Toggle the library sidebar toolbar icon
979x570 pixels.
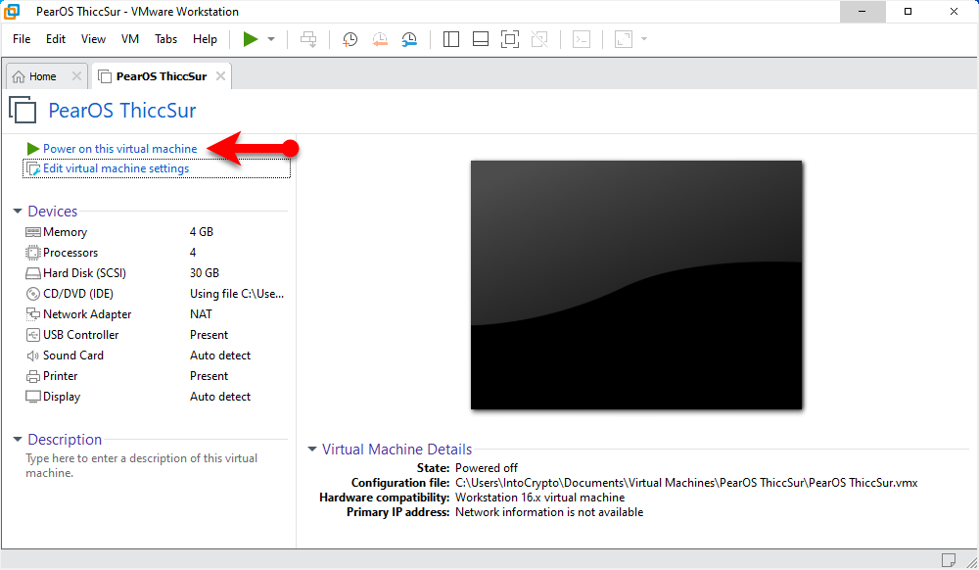[450, 39]
